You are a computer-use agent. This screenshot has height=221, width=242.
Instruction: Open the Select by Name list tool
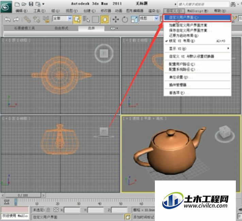tap(86, 19)
